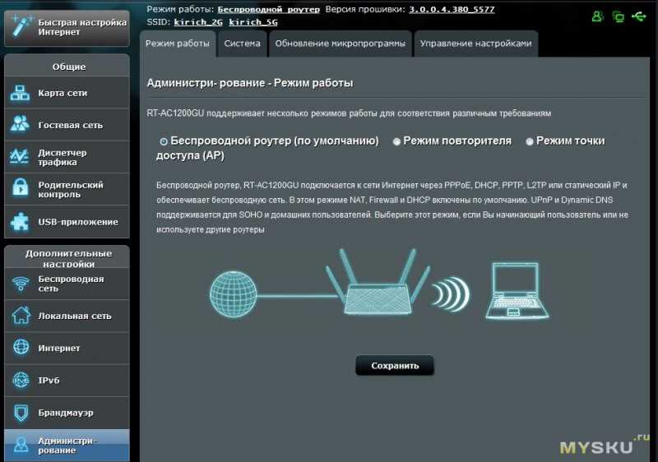Click the Родительский контроль padlock icon
Screen dimensions: 658x462
(20, 187)
